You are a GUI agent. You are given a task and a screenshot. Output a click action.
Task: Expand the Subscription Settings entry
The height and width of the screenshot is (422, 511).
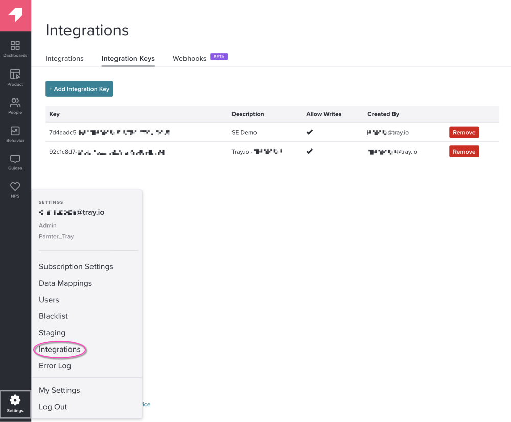point(76,266)
